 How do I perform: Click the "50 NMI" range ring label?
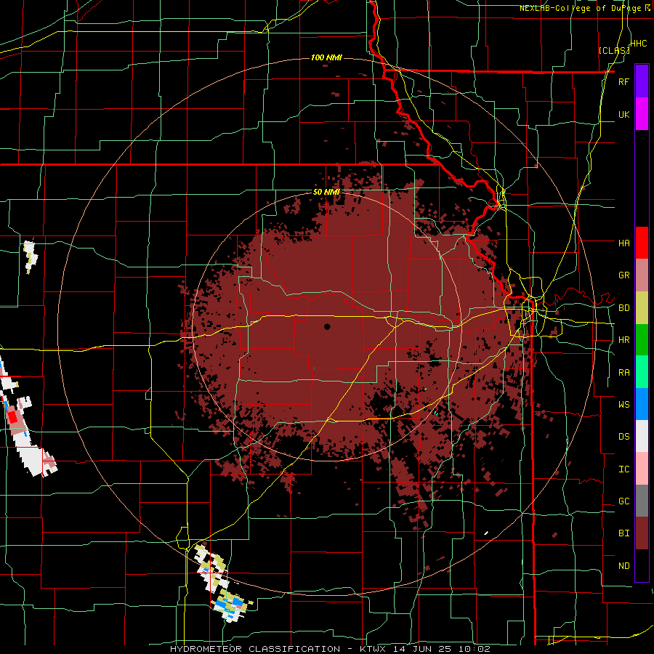point(326,193)
